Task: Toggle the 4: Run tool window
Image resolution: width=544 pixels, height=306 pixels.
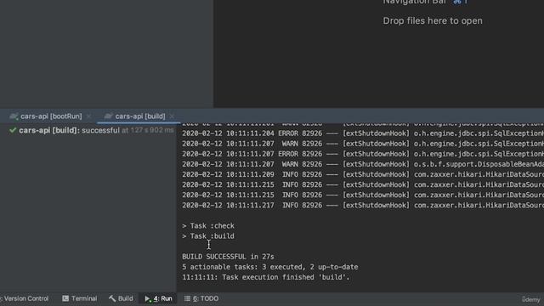Action: pyautogui.click(x=158, y=298)
